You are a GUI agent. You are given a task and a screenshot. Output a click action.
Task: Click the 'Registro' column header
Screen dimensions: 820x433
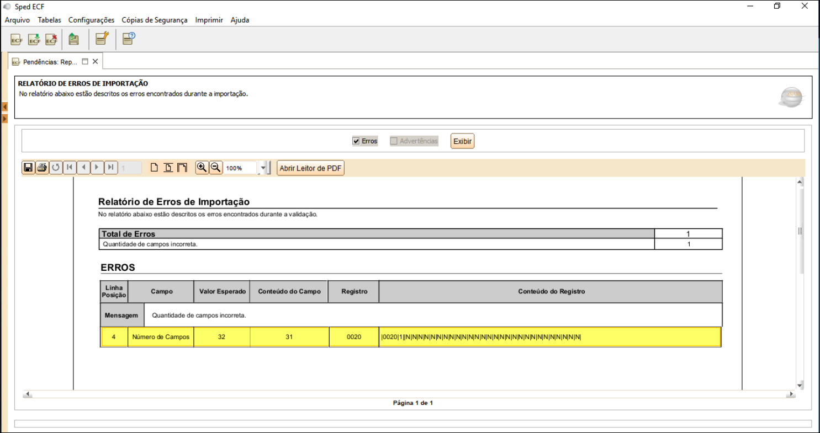354,291
